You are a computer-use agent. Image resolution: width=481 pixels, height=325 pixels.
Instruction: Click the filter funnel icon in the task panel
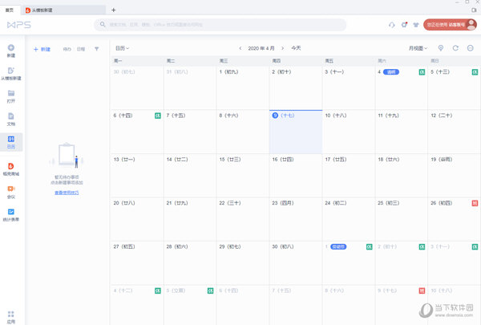point(97,49)
